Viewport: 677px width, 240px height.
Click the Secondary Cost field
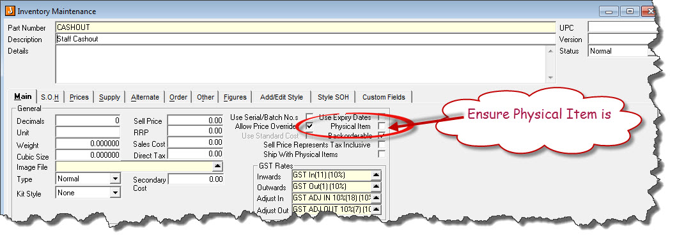(x=196, y=179)
